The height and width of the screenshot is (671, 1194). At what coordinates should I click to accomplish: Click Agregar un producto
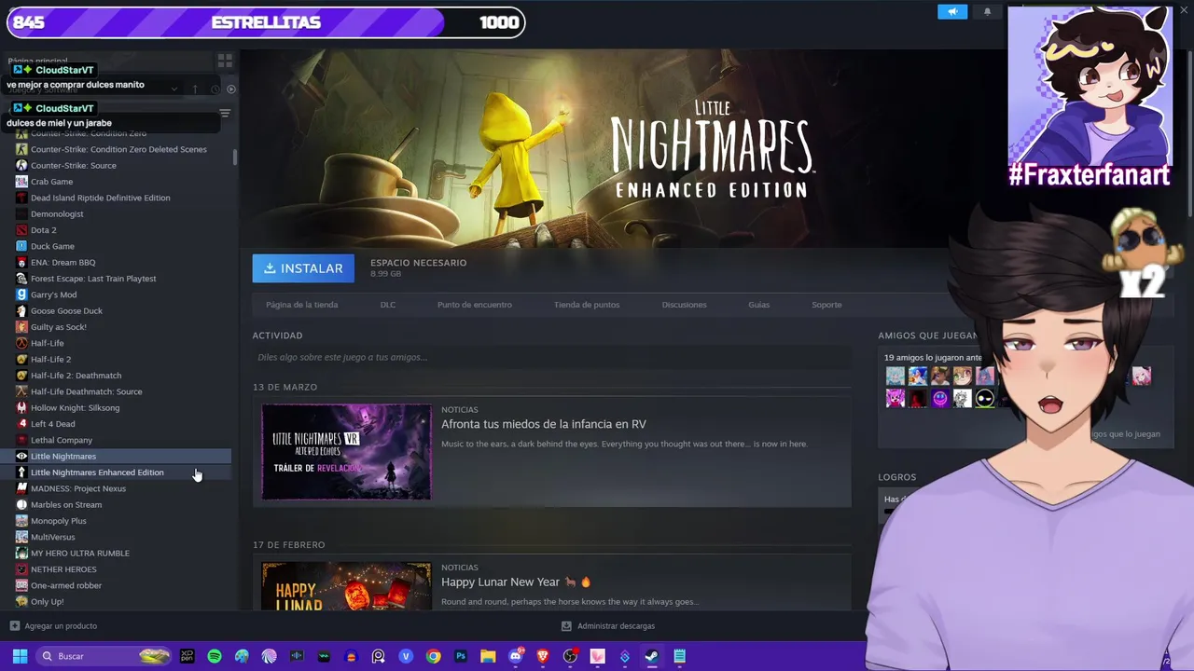[53, 626]
